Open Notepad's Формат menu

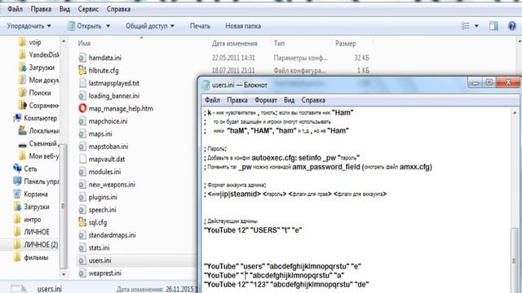tap(266, 100)
